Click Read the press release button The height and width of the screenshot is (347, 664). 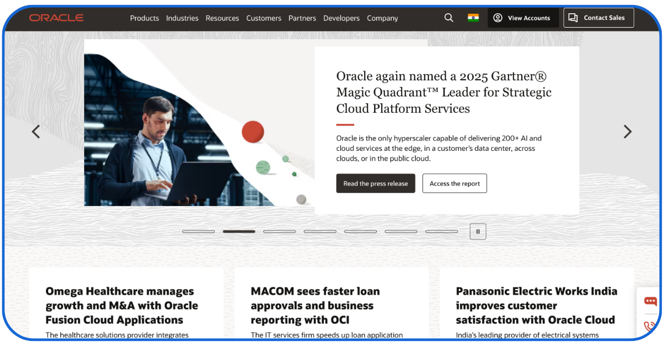[x=376, y=183]
